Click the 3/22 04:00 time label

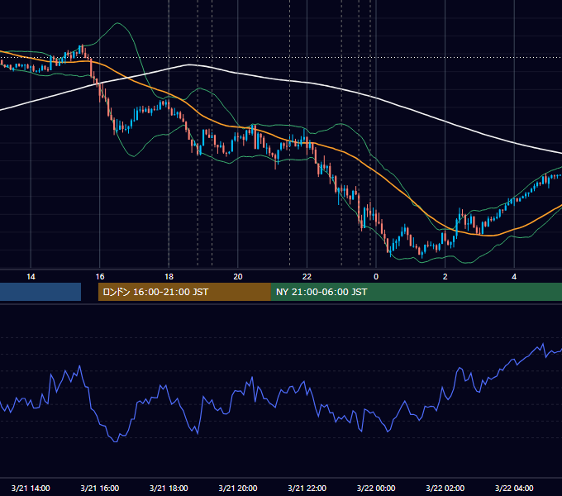[514, 488]
